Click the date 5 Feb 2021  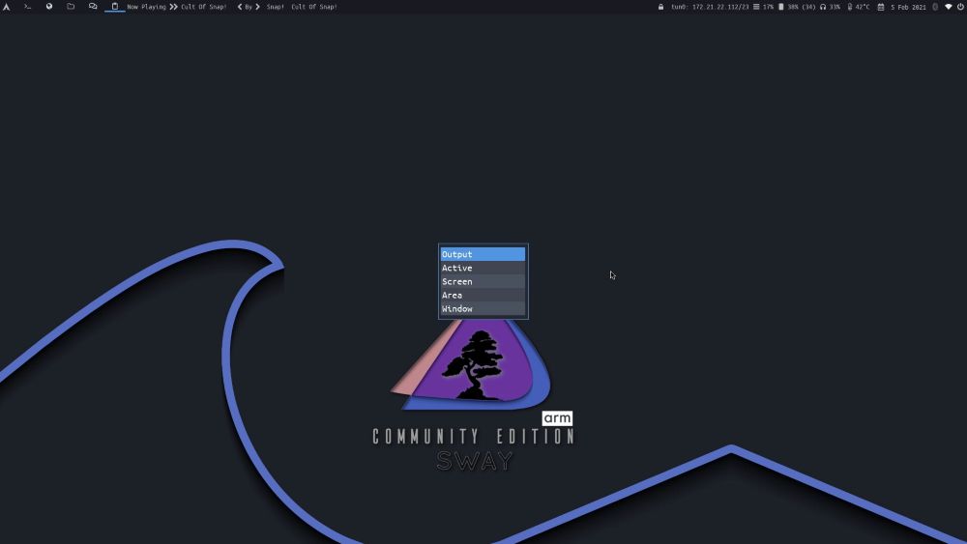coord(908,7)
